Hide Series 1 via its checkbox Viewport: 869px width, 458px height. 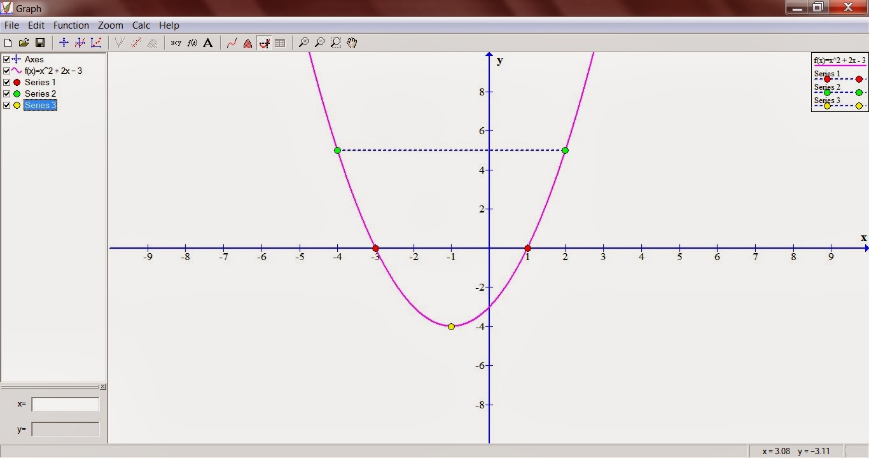click(6, 82)
